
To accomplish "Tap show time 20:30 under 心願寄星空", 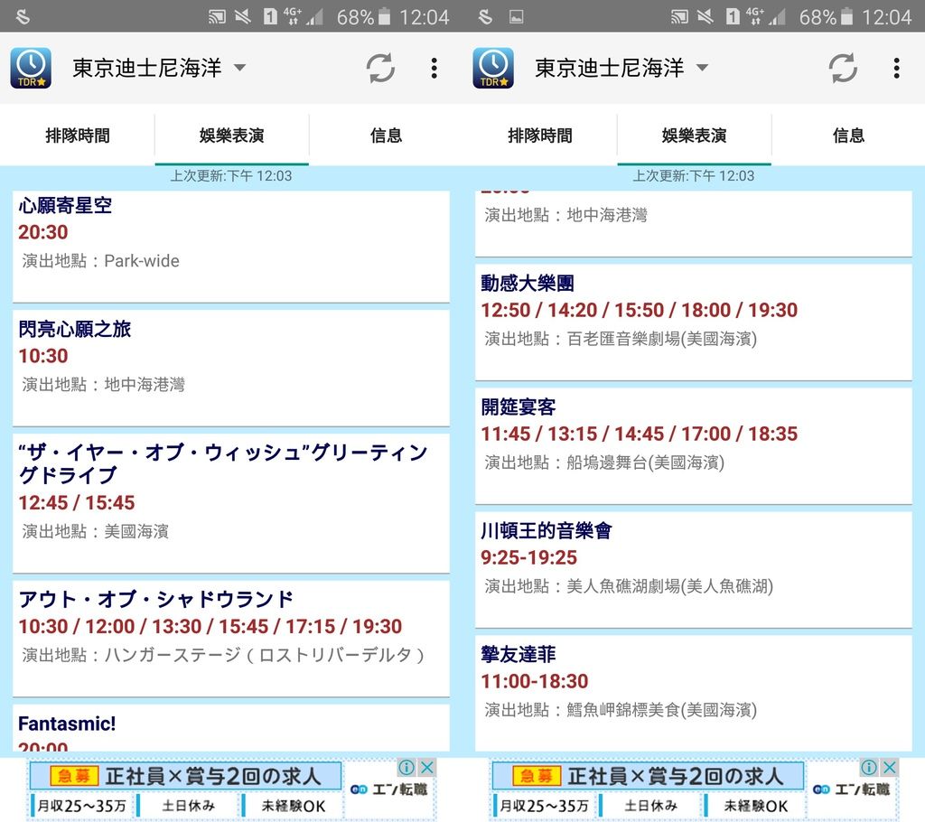I will (43, 232).
